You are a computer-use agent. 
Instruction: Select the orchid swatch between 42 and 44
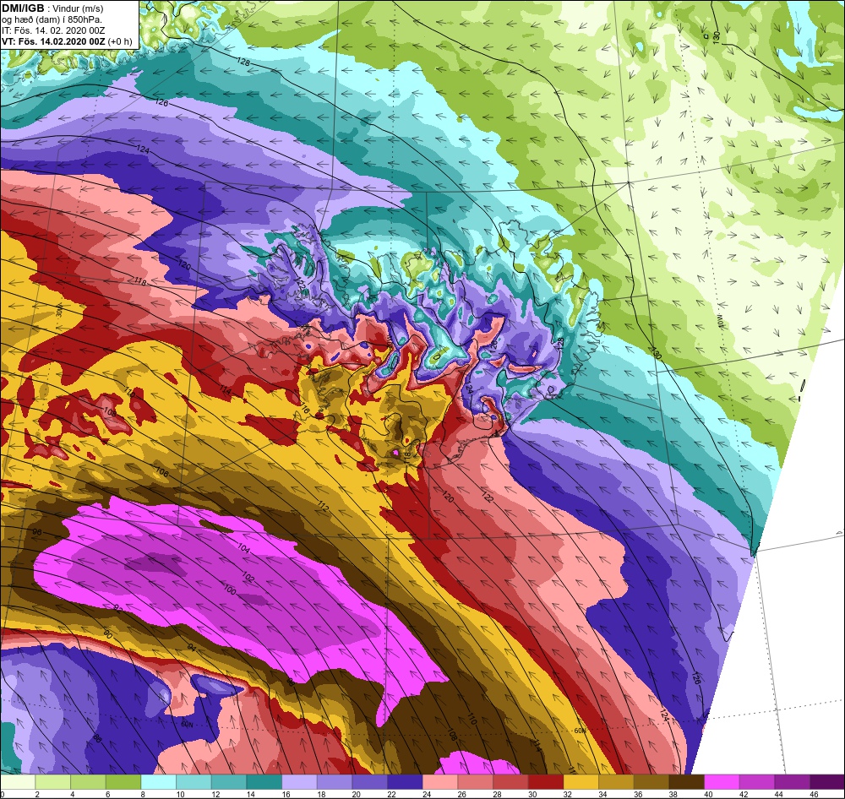coord(757,782)
